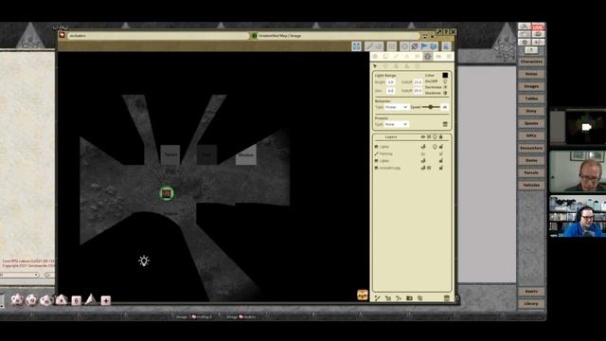Image resolution: width=606 pixels, height=341 pixels.
Task: Click the padlock icon in the image toolbar
Action: (446, 46)
